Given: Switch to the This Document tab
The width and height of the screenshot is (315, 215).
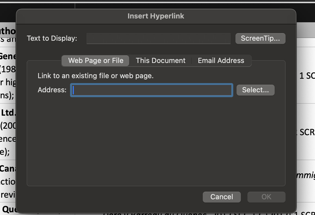Looking at the screenshot, I should [x=160, y=61].
